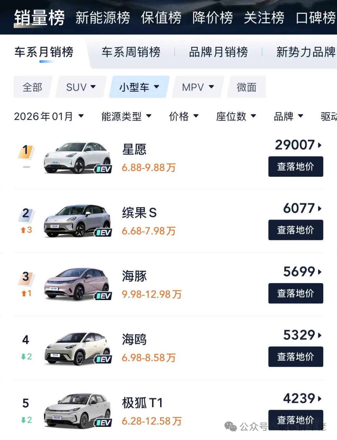Click the arrow beside 6077 sales
This screenshot has height=440, width=337.
tap(320, 208)
